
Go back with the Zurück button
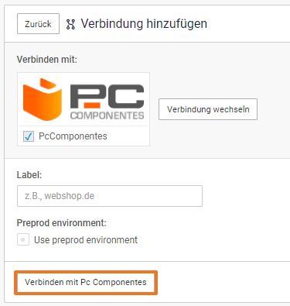coord(38,24)
